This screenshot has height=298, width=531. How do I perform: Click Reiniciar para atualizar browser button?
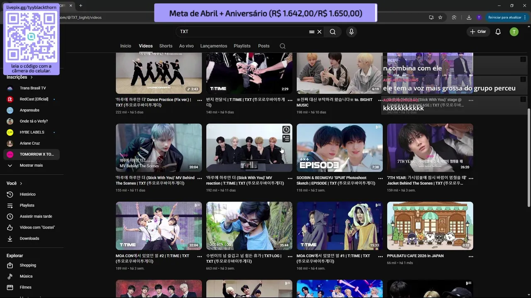(504, 17)
